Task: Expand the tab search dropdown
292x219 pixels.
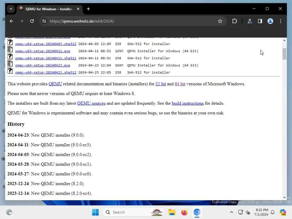Action: click(11, 9)
